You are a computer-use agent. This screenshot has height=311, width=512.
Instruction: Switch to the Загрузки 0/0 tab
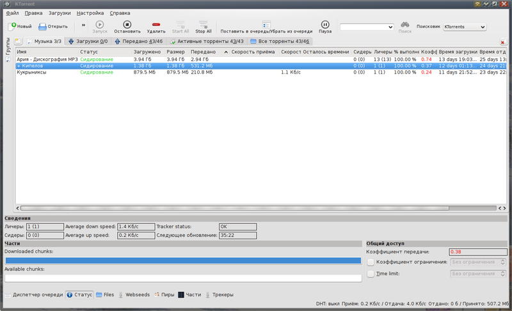coord(88,41)
